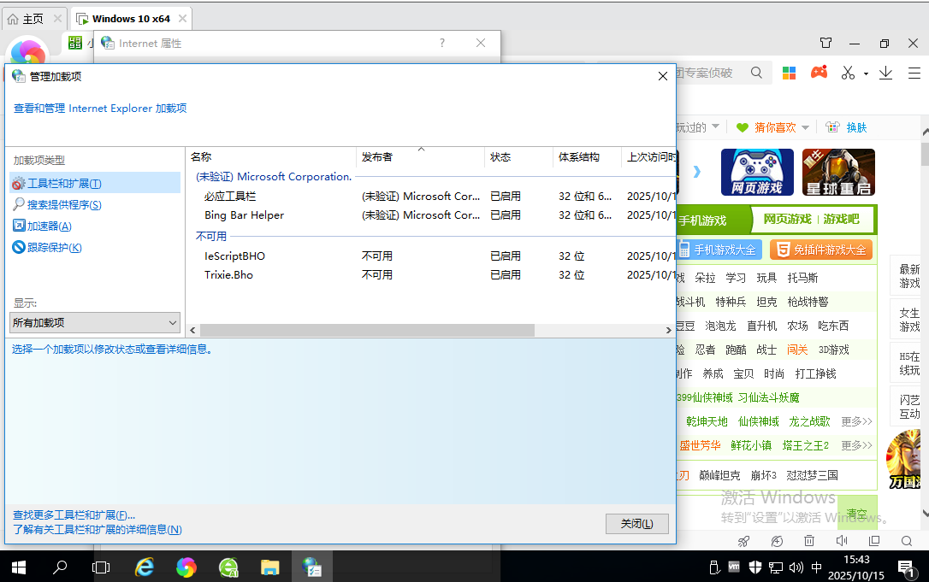Click the trash bin icon in browser status bar
Viewport: 929px width, 582px height.
(x=808, y=541)
